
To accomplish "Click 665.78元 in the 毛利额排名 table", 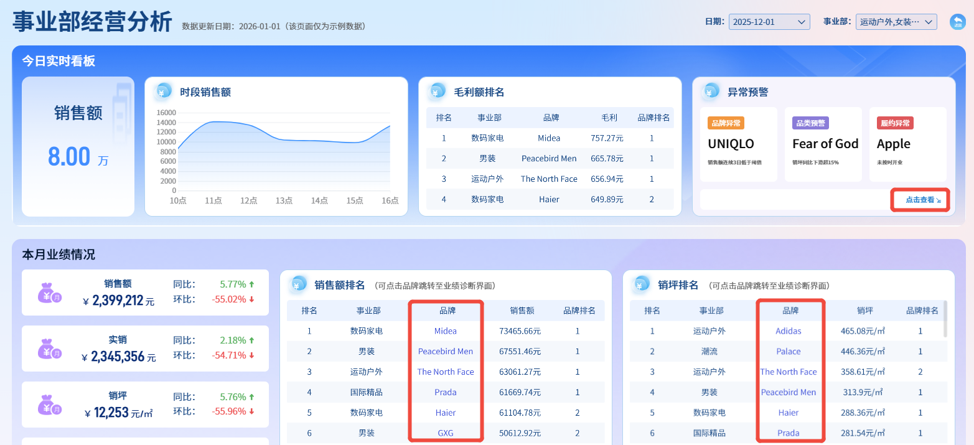I will click(x=607, y=159).
